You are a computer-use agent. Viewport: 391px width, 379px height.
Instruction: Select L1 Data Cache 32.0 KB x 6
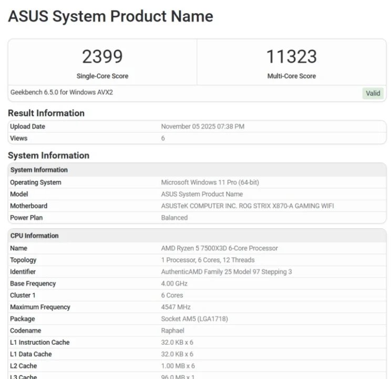point(177,354)
